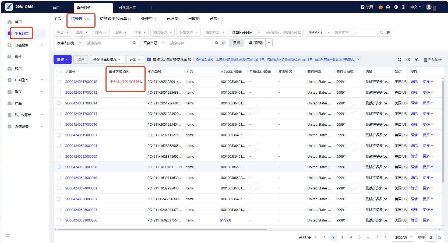
Task: Select checkbox for order SO004240626000001
Action: [x=59, y=199]
